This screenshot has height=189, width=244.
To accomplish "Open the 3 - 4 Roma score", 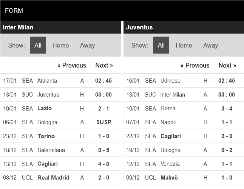I will [x=227, y=108].
